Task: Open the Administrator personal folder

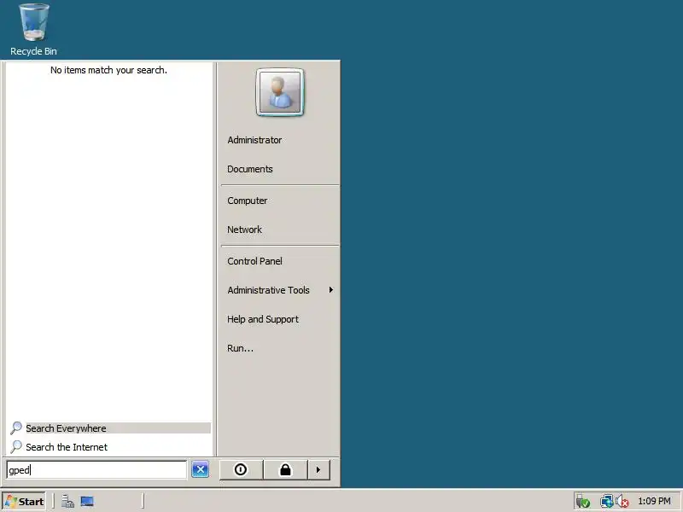Action: coord(254,140)
